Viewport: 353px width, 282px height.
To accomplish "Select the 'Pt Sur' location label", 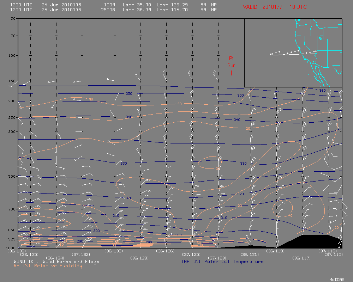I will coord(231,62).
